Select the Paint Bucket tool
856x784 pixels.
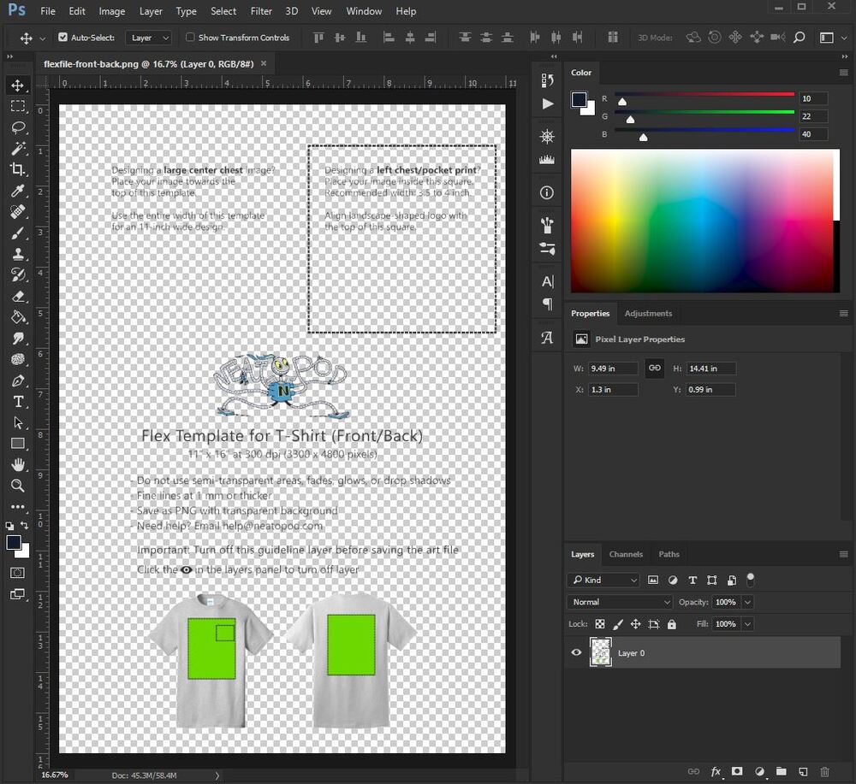pyautogui.click(x=17, y=316)
